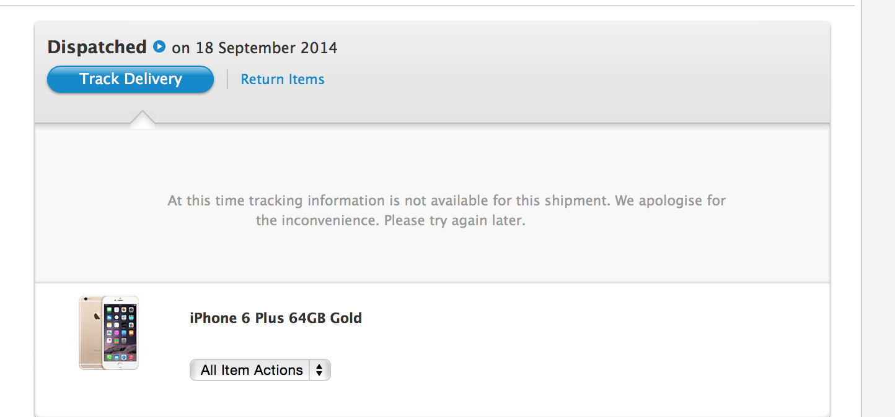This screenshot has height=417, width=895.
Task: Click the 'Please try again later' text
Action: click(454, 221)
